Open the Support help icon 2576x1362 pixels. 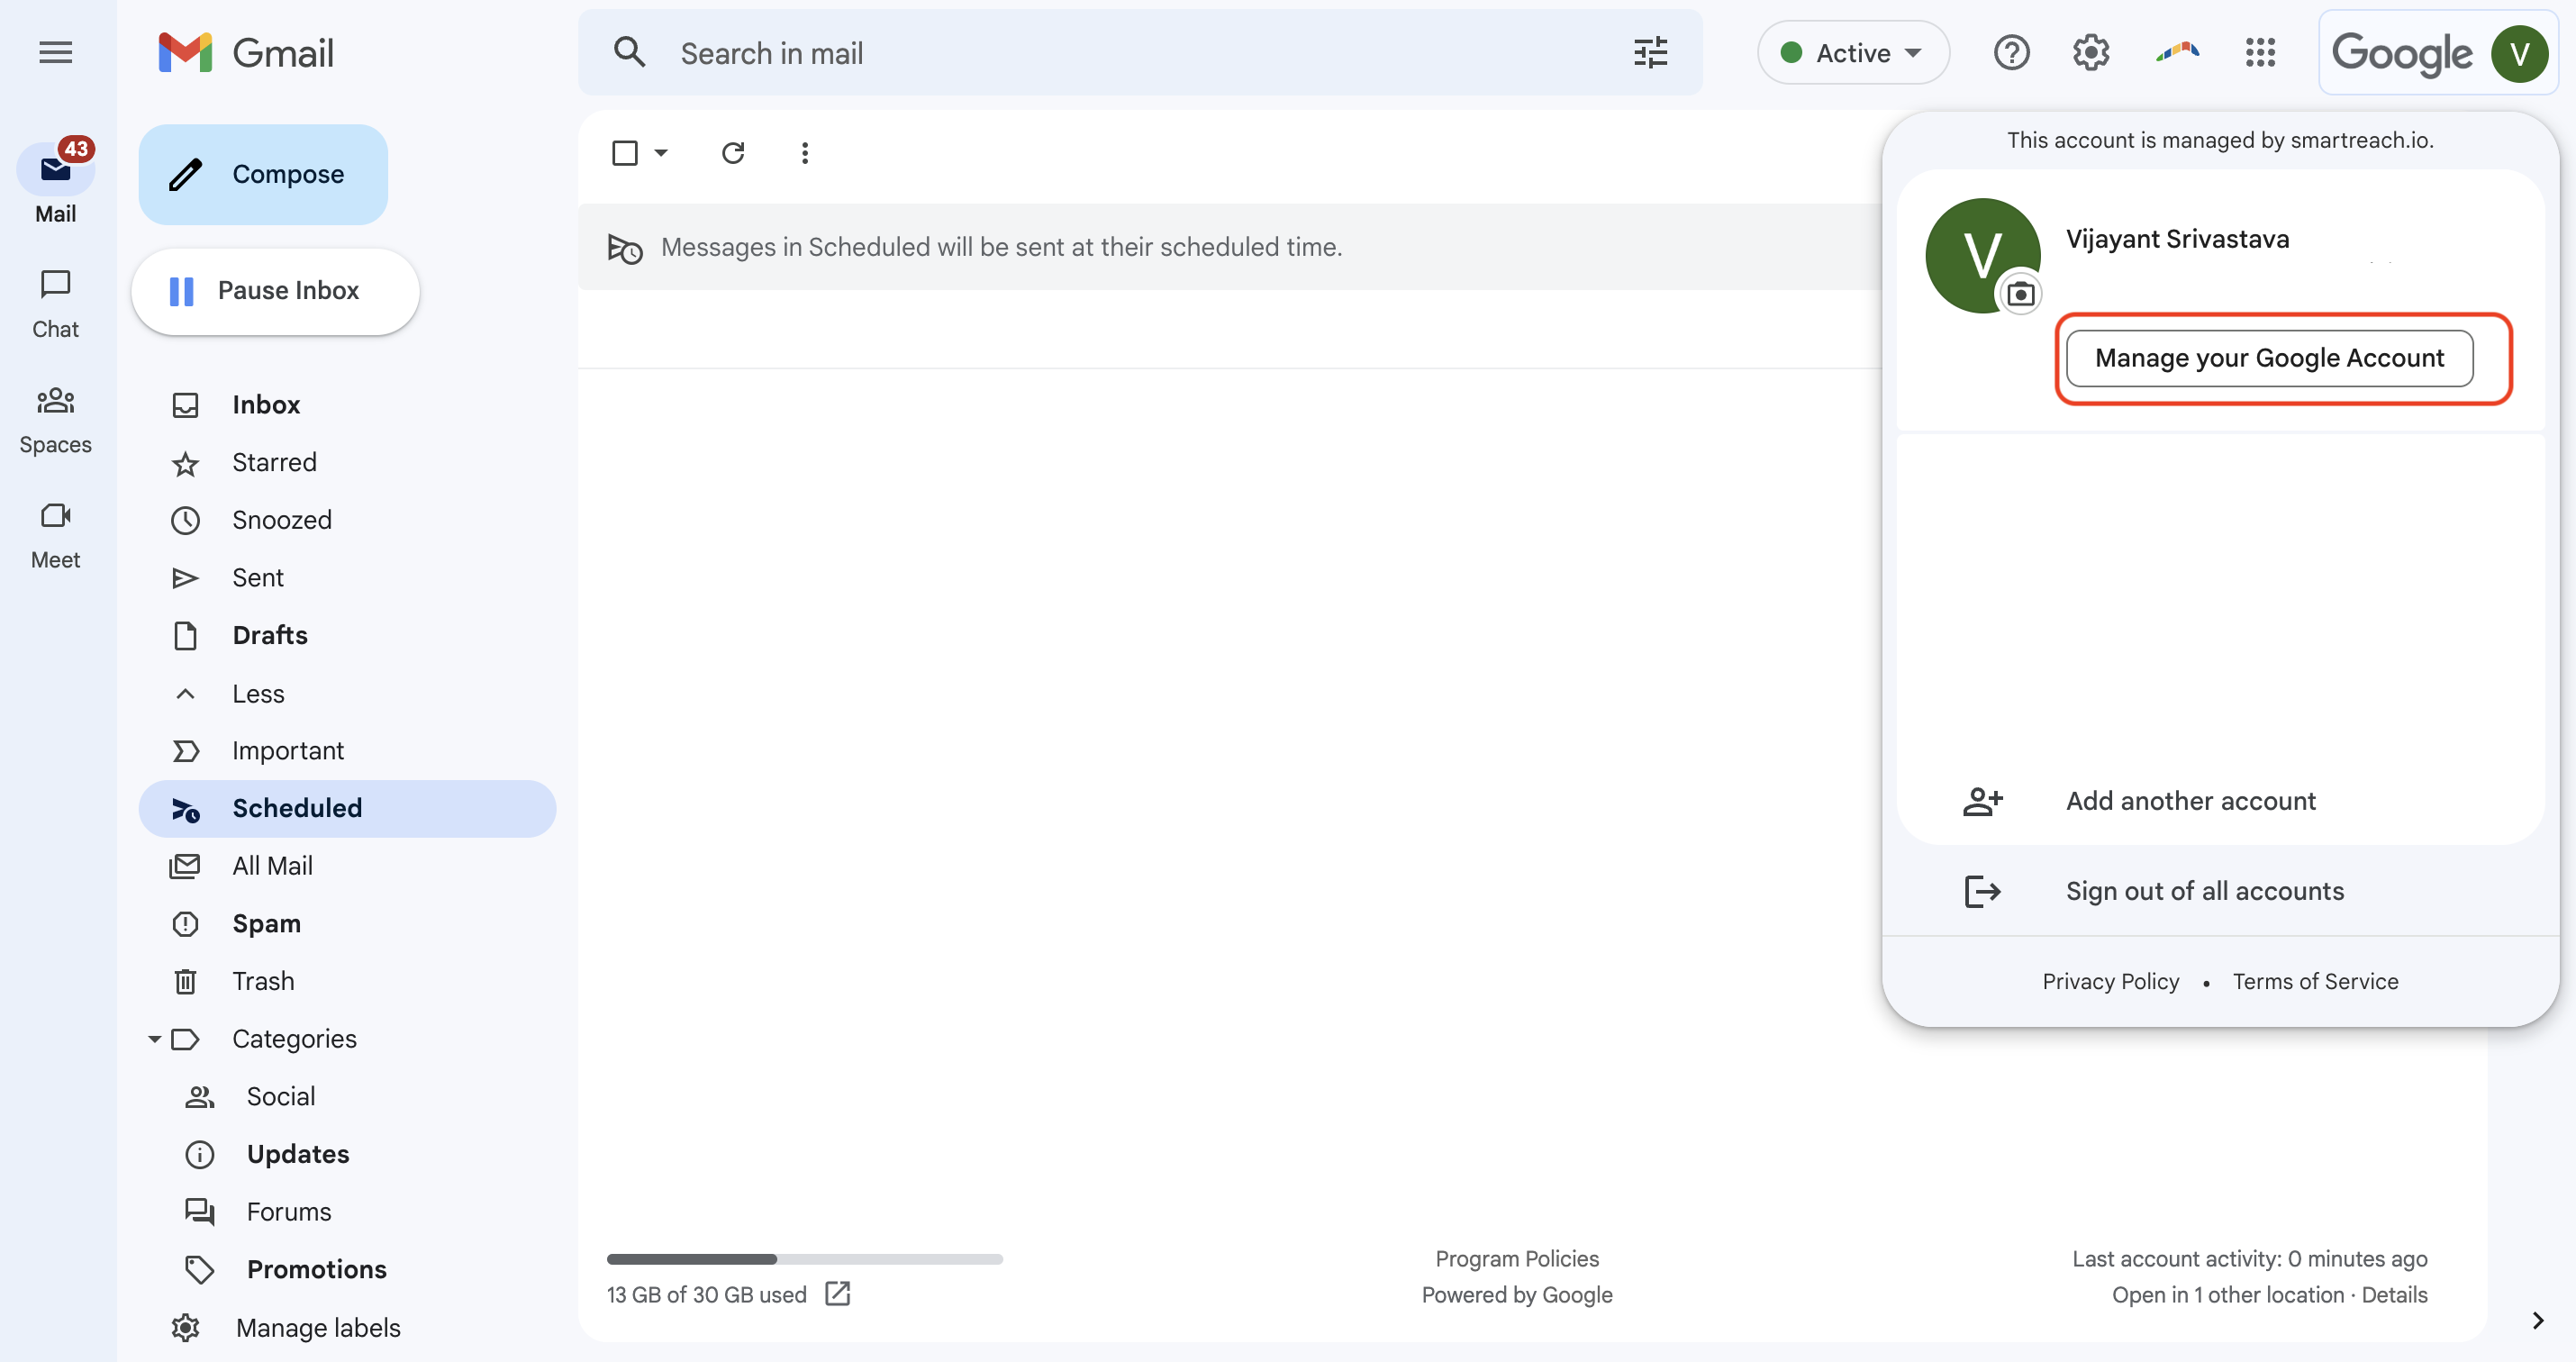pyautogui.click(x=2011, y=52)
